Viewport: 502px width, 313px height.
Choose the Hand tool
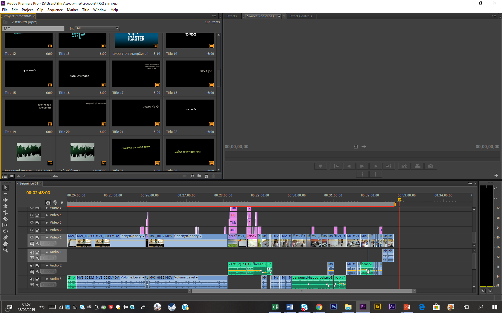pos(5,244)
